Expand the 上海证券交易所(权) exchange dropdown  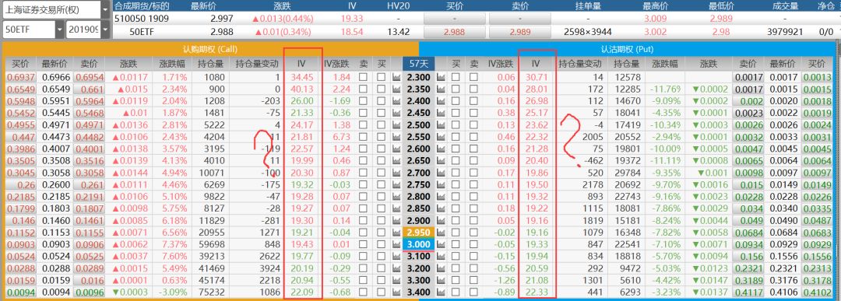[56, 9]
